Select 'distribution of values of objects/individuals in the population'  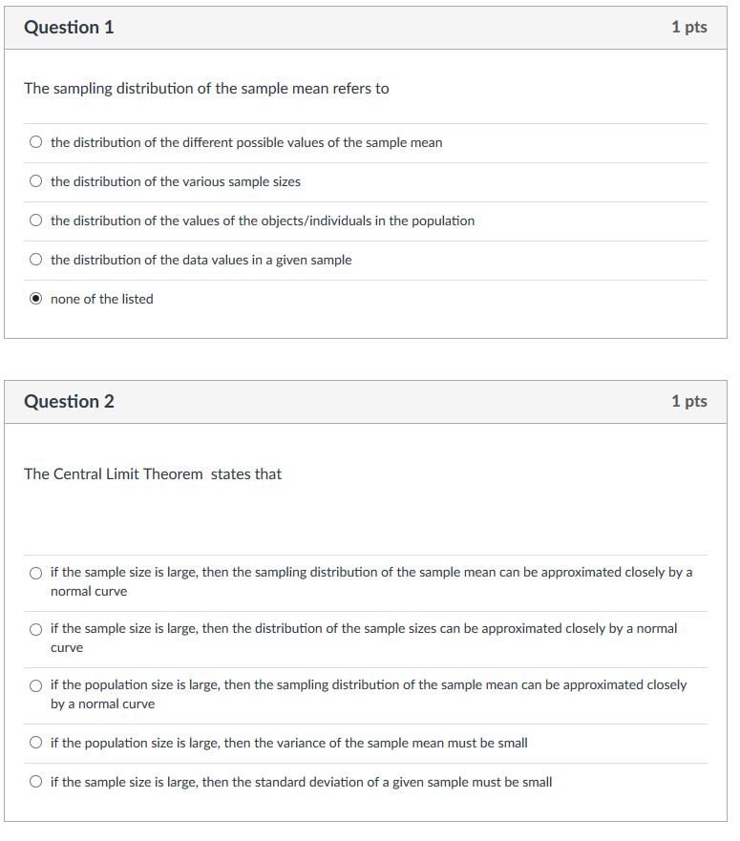[x=34, y=221]
